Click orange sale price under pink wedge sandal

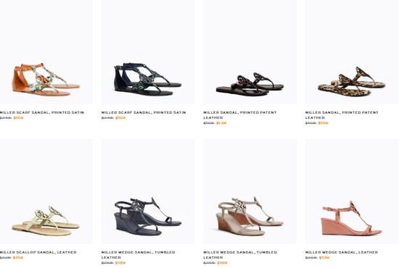[x=324, y=258]
